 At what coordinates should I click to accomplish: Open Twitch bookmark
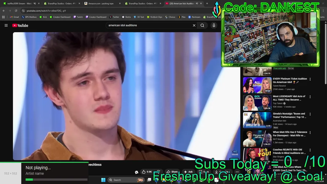click(78, 17)
